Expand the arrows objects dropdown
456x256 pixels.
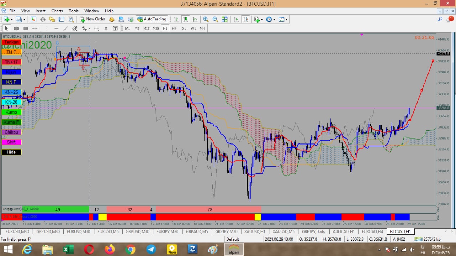pos(89,28)
